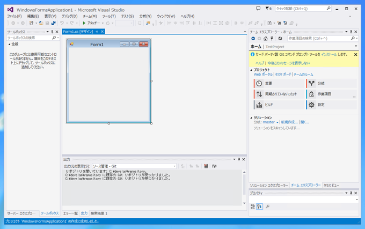This screenshot has height=229, width=365.
Task: Switch to the エラー一覧 tab
Action: pyautogui.click(x=70, y=213)
